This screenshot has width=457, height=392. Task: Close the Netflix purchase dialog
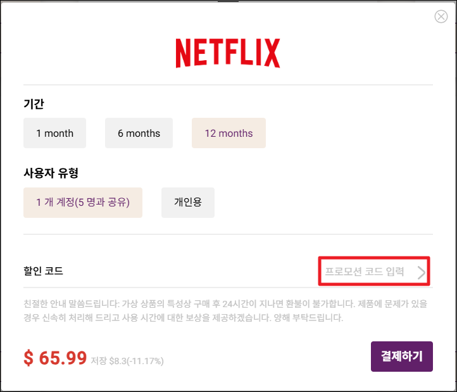pos(441,16)
